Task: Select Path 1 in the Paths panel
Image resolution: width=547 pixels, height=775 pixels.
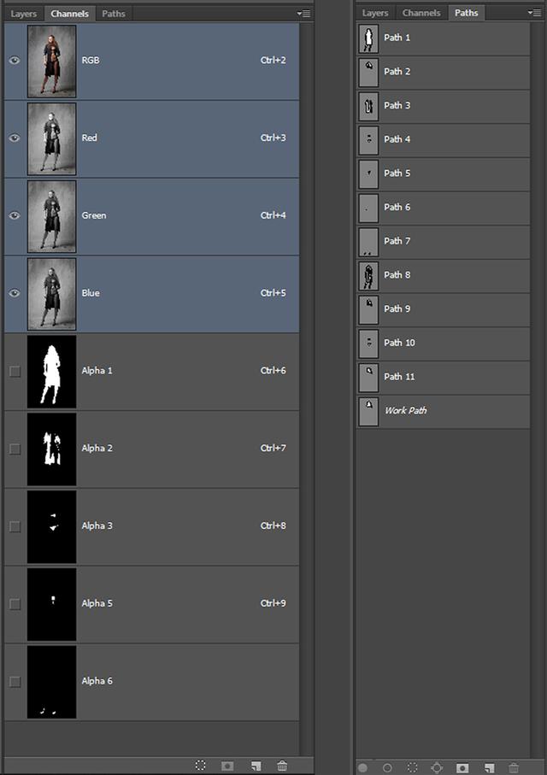Action: [443, 38]
